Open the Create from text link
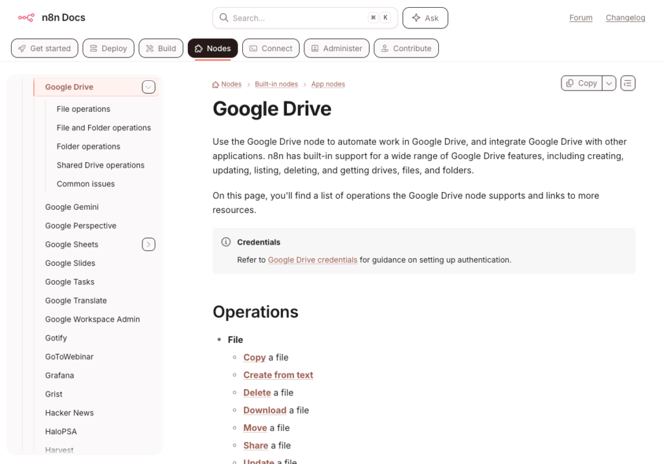The width and height of the screenshot is (663, 464). pyautogui.click(x=278, y=375)
